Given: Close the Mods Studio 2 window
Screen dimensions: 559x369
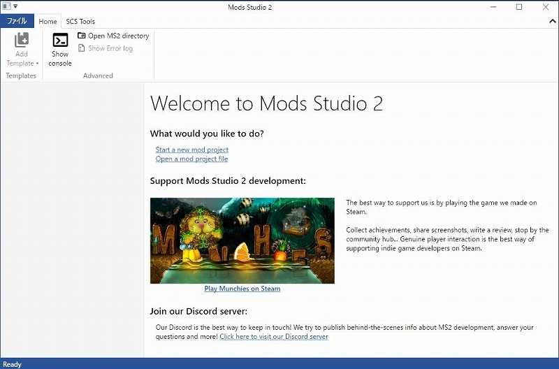Looking at the screenshot, I should click(546, 7).
